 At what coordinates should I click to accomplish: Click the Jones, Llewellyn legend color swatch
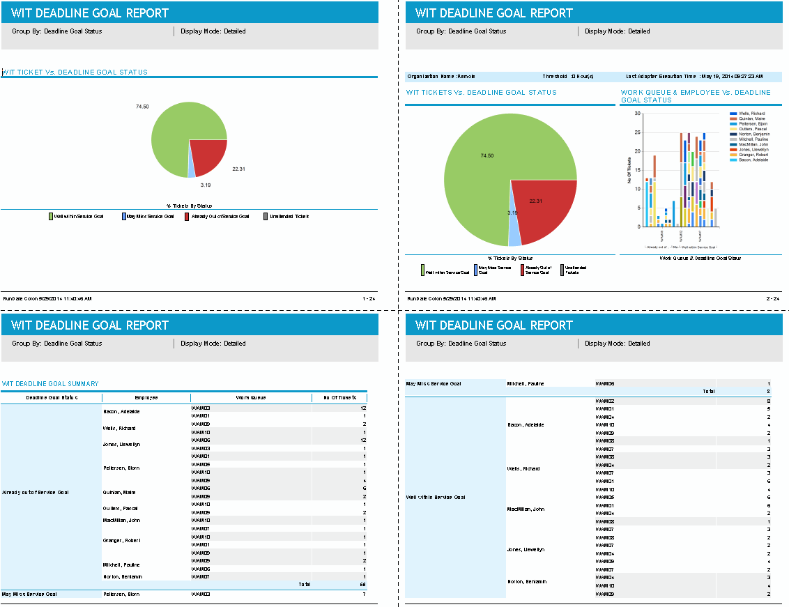click(733, 149)
